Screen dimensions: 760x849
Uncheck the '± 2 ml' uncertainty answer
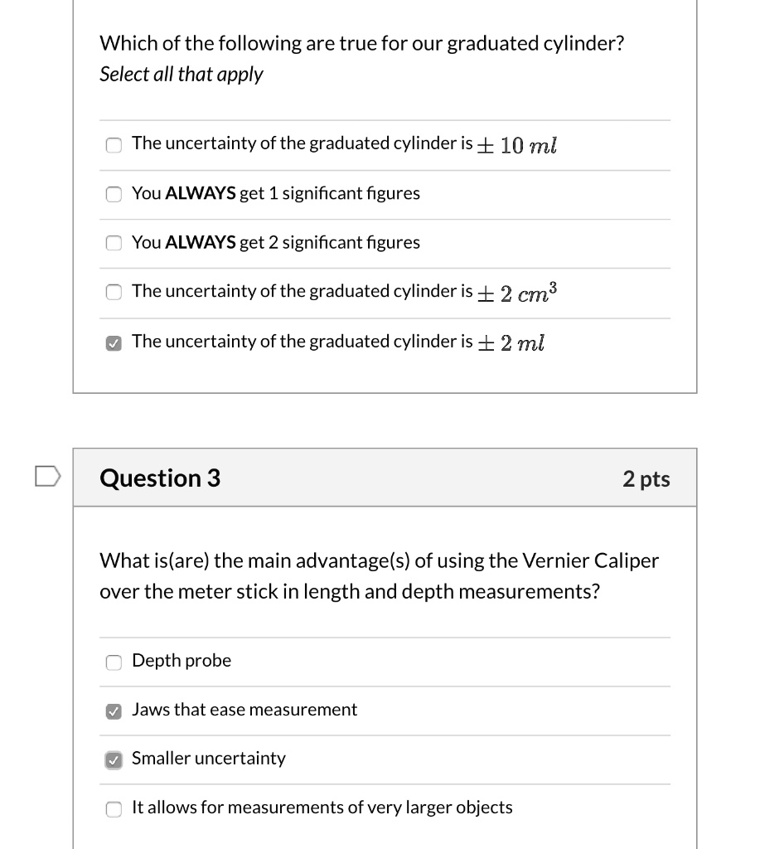coord(114,342)
